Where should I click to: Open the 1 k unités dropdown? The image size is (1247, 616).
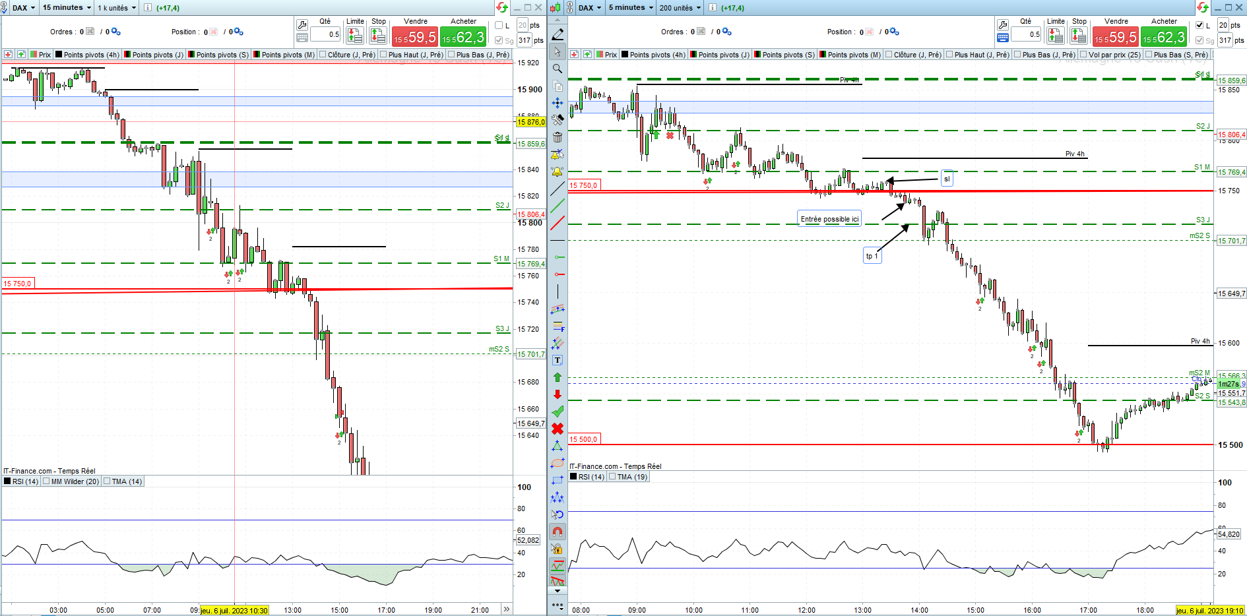coord(117,8)
